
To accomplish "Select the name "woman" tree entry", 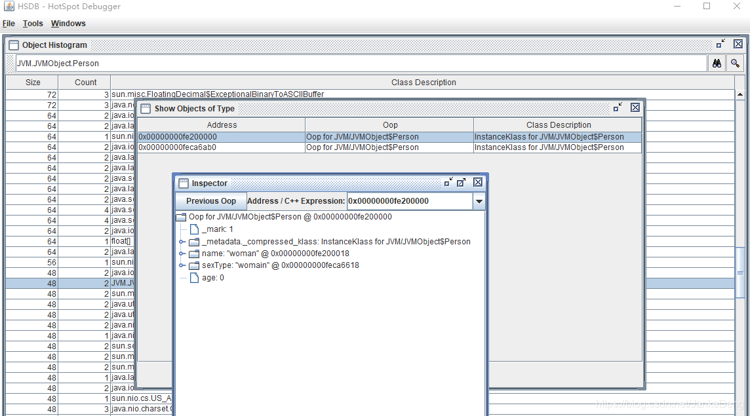I will (x=275, y=254).
